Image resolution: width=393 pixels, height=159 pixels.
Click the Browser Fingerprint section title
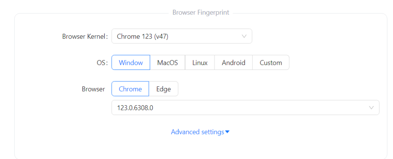pos(201,13)
